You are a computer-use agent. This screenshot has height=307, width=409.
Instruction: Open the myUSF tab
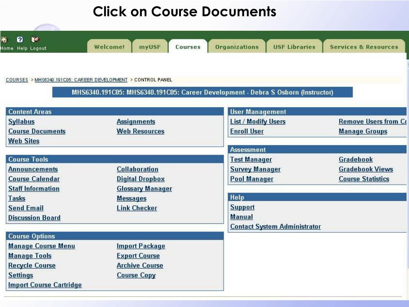(x=150, y=47)
